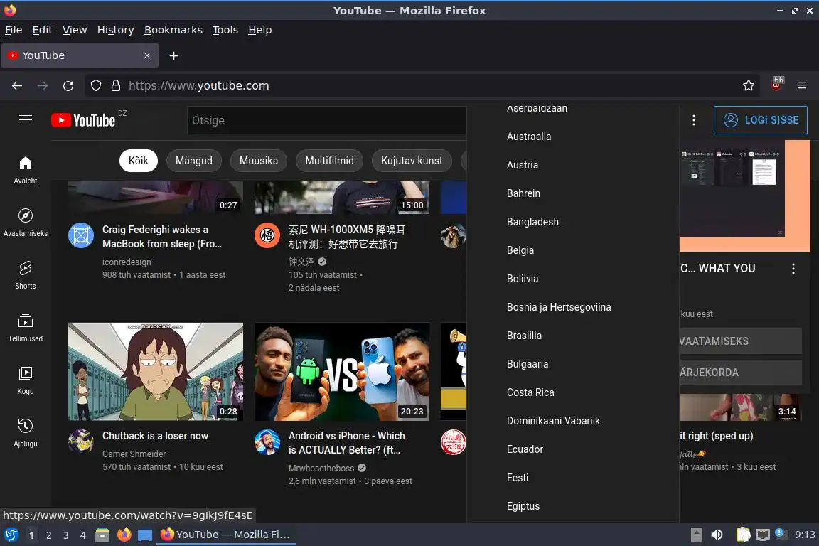This screenshot has width=819, height=546.
Task: Launch Firefox from taskbar launcher
Action: point(124,535)
